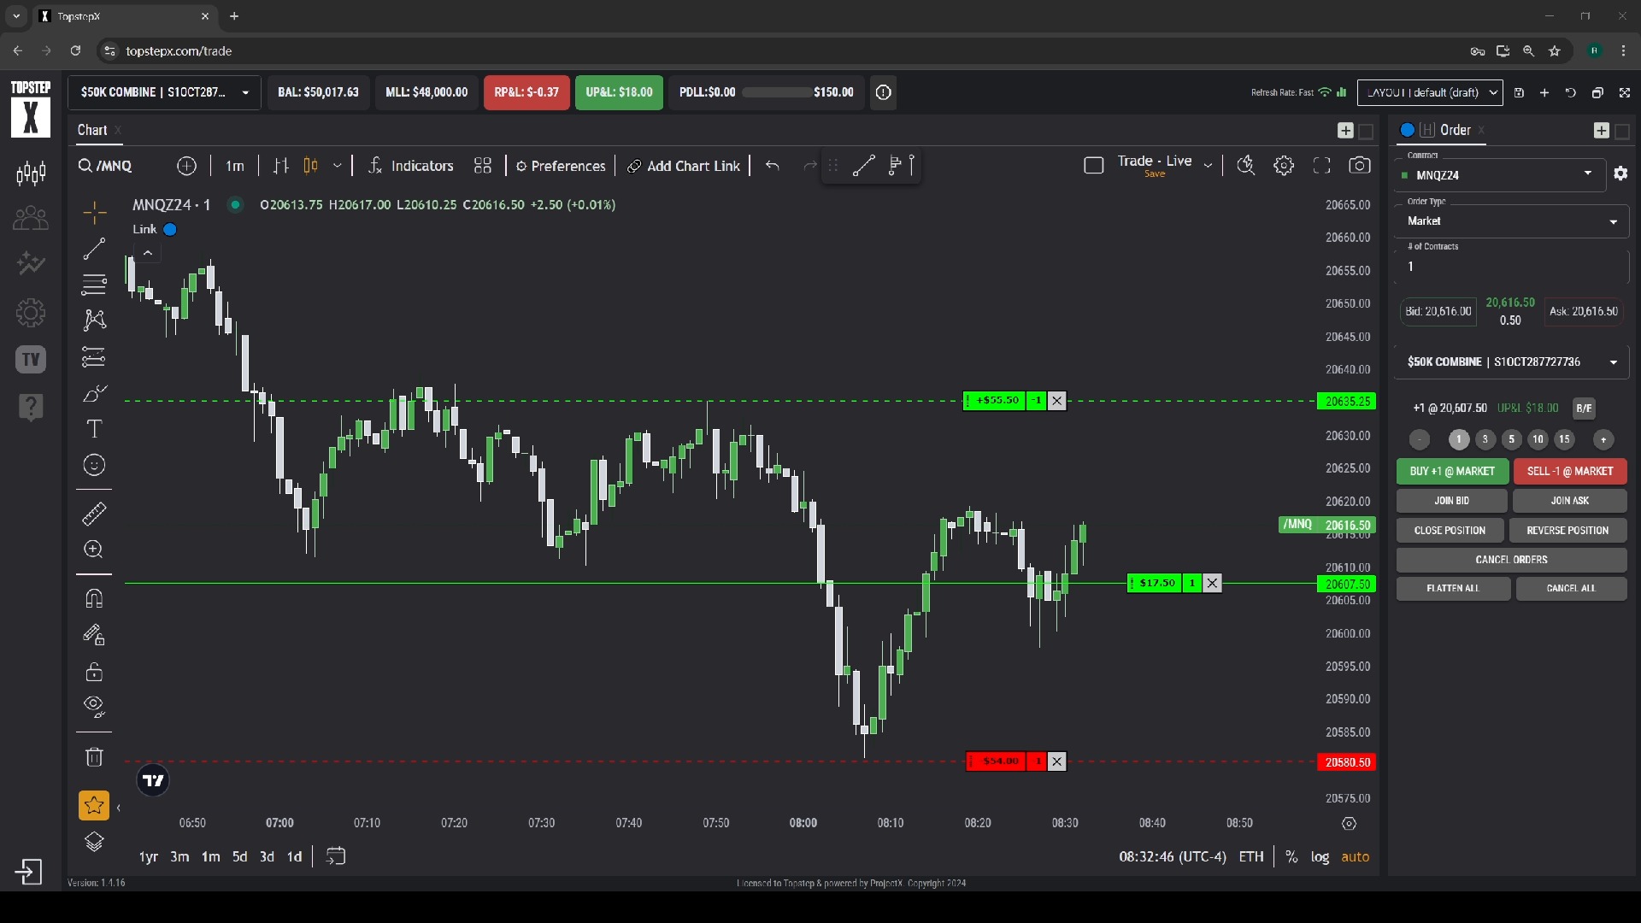
Task: Open the TV sidebar icon
Action: click(x=31, y=360)
